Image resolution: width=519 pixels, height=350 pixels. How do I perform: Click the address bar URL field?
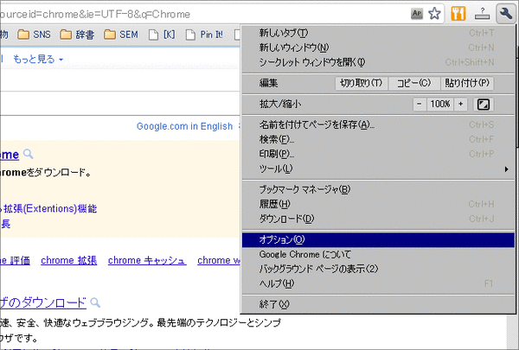pyautogui.click(x=203, y=14)
